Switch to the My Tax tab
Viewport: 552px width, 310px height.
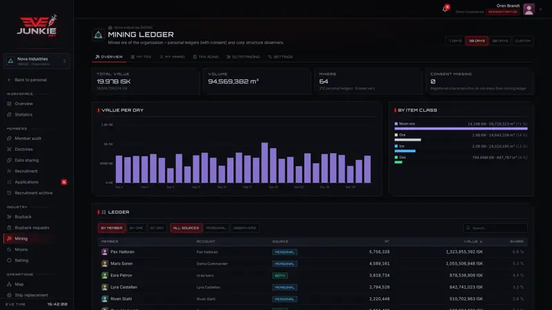[x=141, y=57]
